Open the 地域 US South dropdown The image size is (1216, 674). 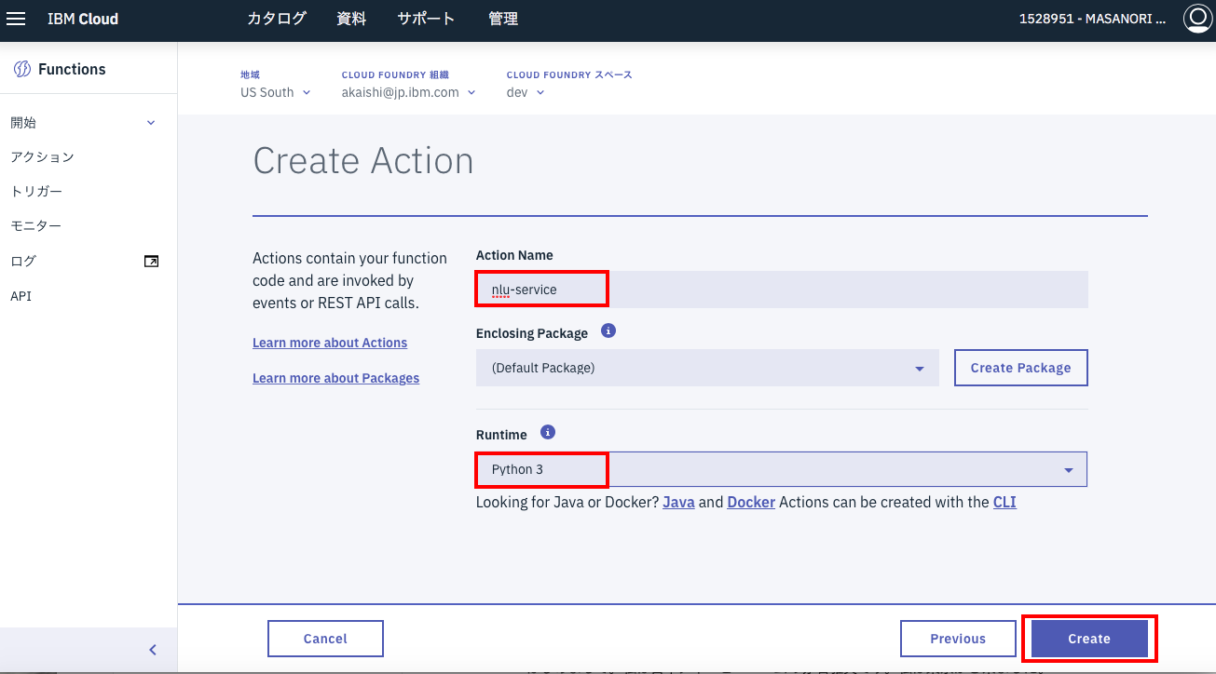[x=276, y=92]
